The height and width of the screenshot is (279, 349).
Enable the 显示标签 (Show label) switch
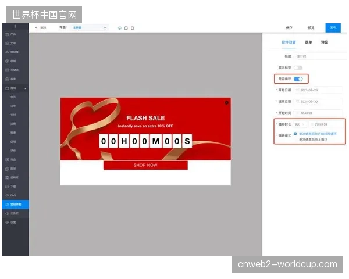[x=298, y=67]
